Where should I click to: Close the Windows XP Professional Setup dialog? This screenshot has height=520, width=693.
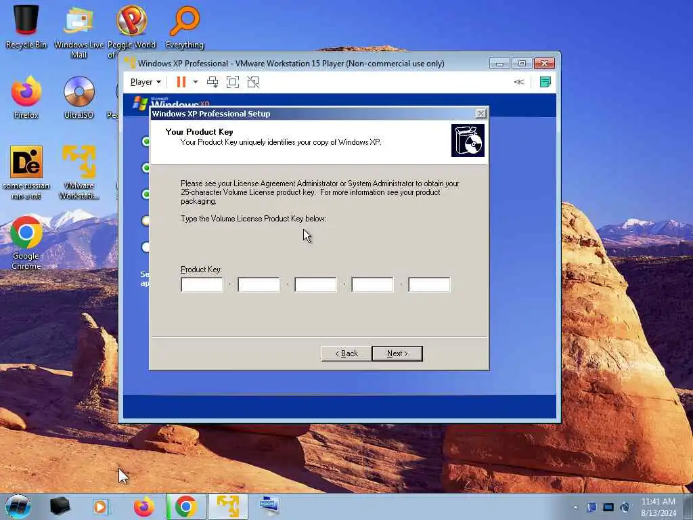click(x=481, y=114)
